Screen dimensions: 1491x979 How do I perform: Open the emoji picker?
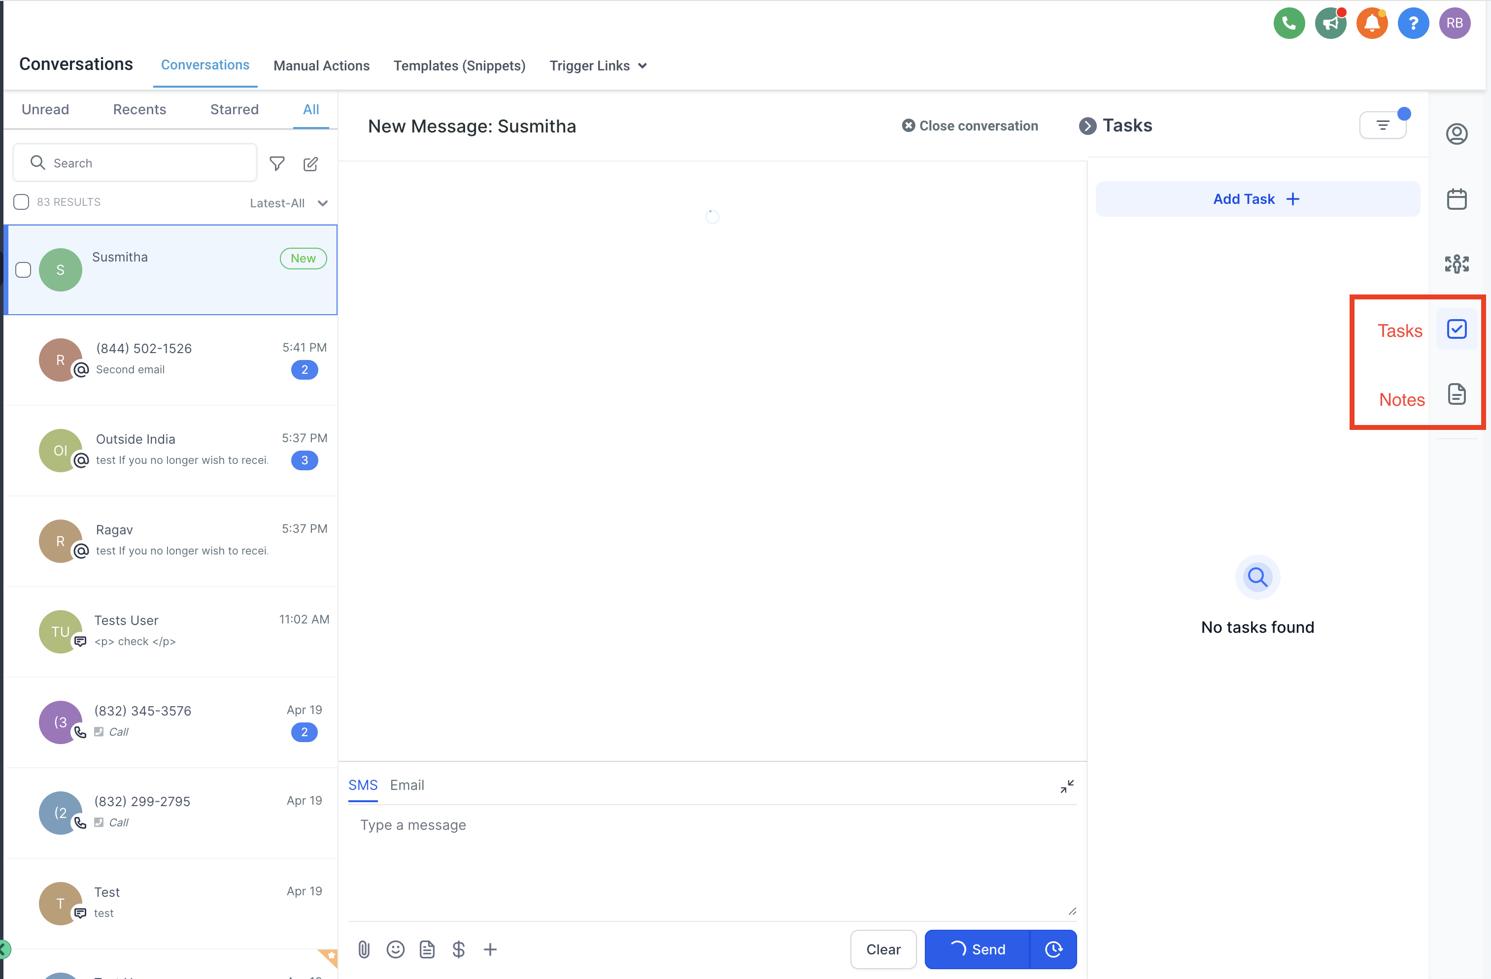[395, 949]
